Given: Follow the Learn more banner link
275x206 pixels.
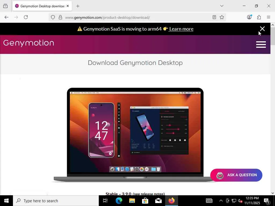Looking at the screenshot, I should (x=181, y=29).
